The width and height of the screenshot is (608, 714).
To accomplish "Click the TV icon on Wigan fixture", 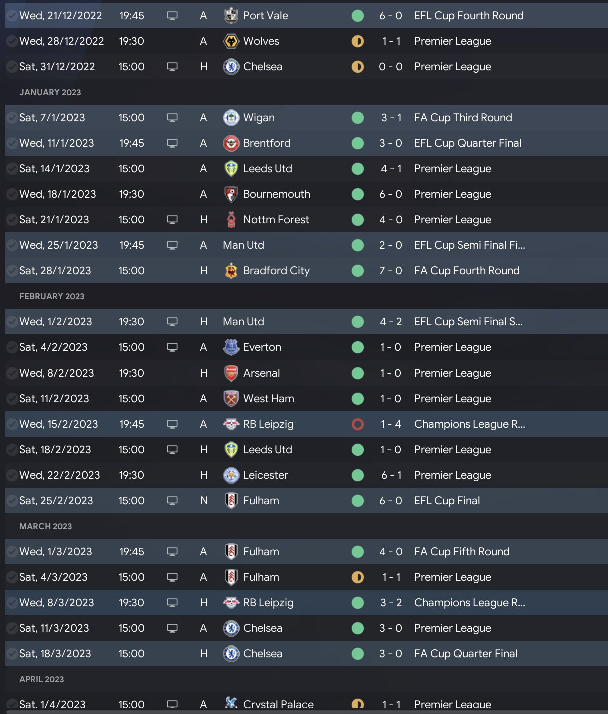I will pyautogui.click(x=172, y=118).
